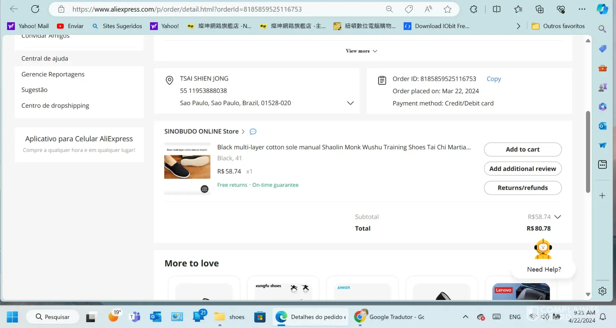Open sidebar settings gear icon
Viewport: 616px width, 328px height.
click(602, 291)
